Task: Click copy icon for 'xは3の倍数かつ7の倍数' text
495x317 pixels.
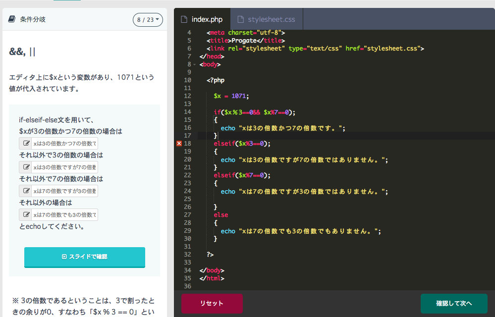Action: coord(25,144)
